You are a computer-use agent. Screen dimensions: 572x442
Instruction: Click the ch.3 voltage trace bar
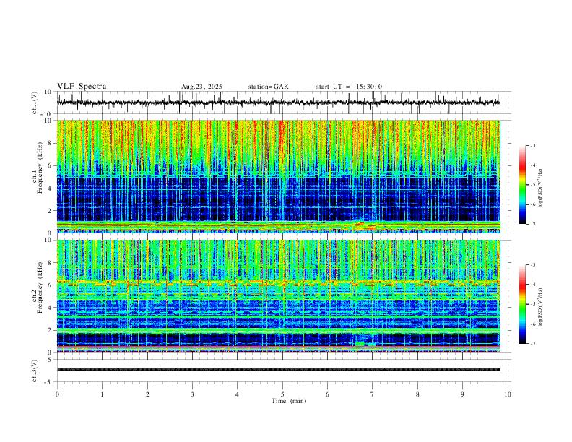[278, 370]
